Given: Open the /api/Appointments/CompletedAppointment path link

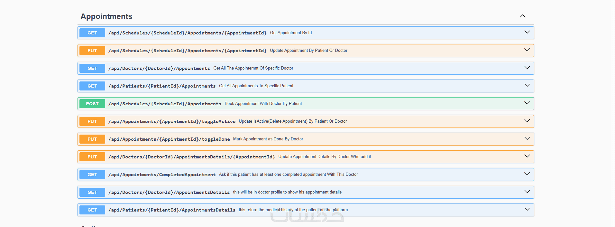Looking at the screenshot, I should 162,175.
